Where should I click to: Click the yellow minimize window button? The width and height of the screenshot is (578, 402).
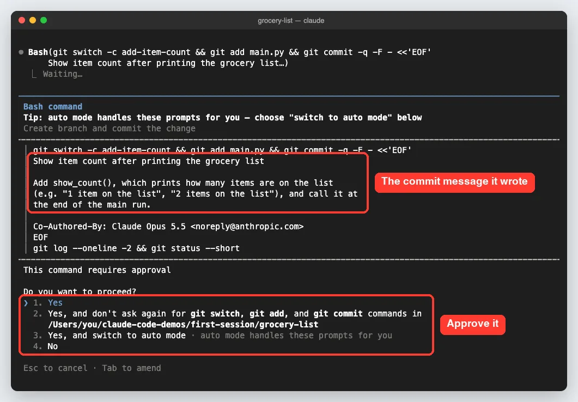coord(33,20)
